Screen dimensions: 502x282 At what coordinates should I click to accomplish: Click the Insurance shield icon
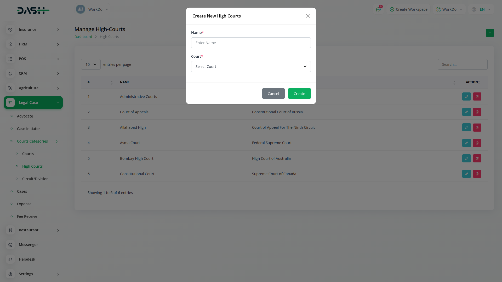[x=10, y=30]
